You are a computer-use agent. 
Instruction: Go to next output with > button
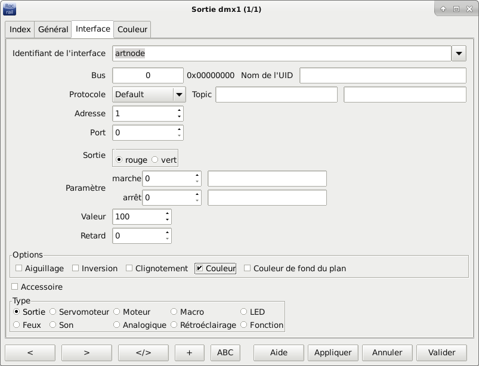(86, 352)
